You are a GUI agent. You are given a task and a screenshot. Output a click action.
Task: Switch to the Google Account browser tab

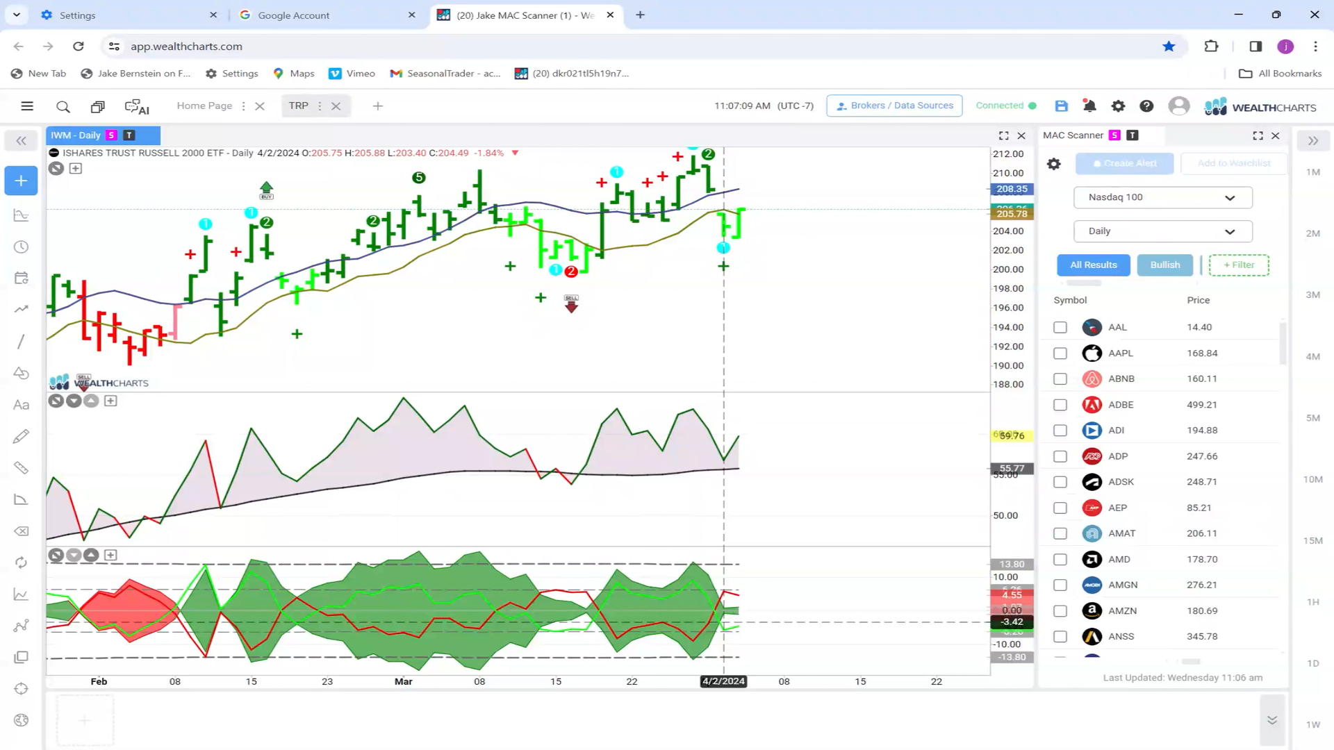pos(327,15)
